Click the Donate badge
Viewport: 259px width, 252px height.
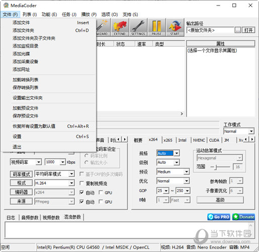pyautogui.click(x=243, y=217)
